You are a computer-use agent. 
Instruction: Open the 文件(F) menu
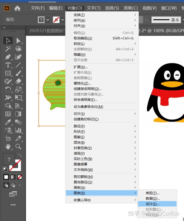(38, 8)
